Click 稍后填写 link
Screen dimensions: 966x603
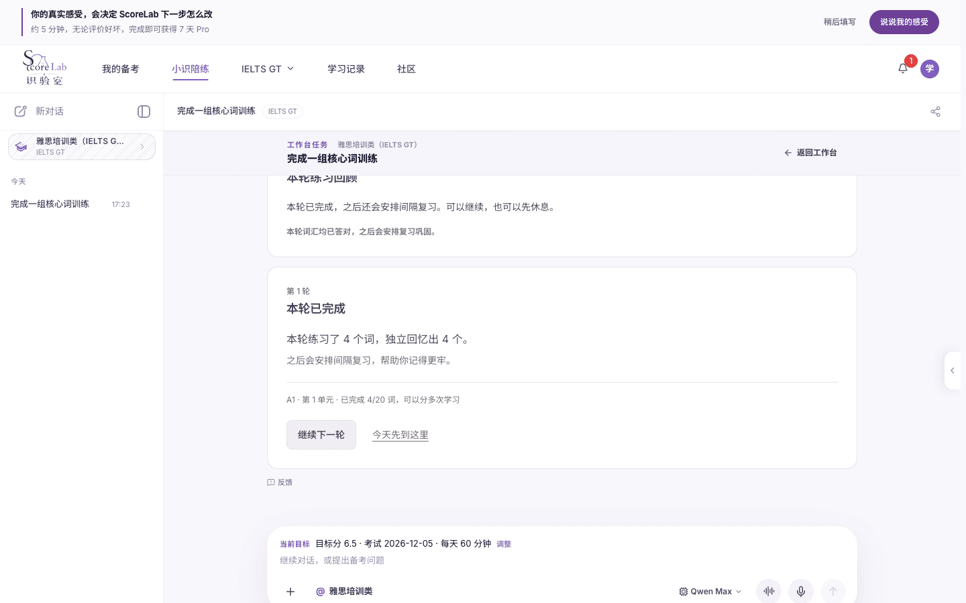pos(840,22)
